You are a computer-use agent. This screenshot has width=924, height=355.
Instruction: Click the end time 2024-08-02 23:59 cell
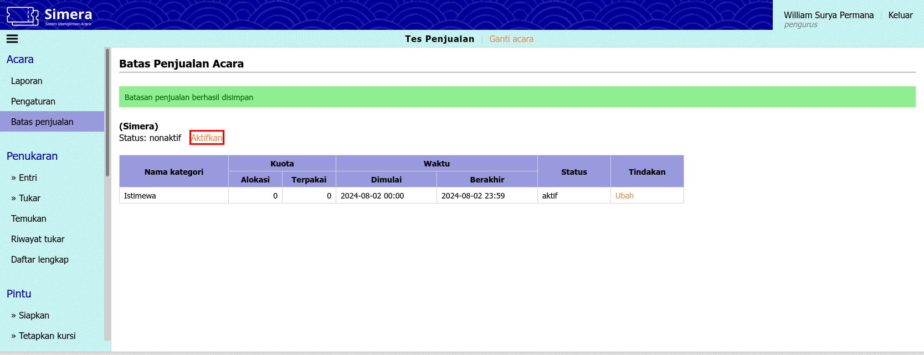(487, 196)
